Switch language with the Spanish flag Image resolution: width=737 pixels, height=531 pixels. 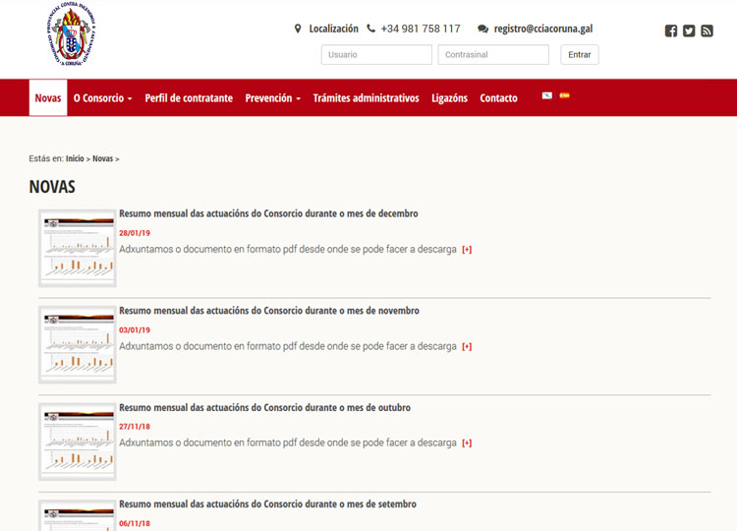564,95
